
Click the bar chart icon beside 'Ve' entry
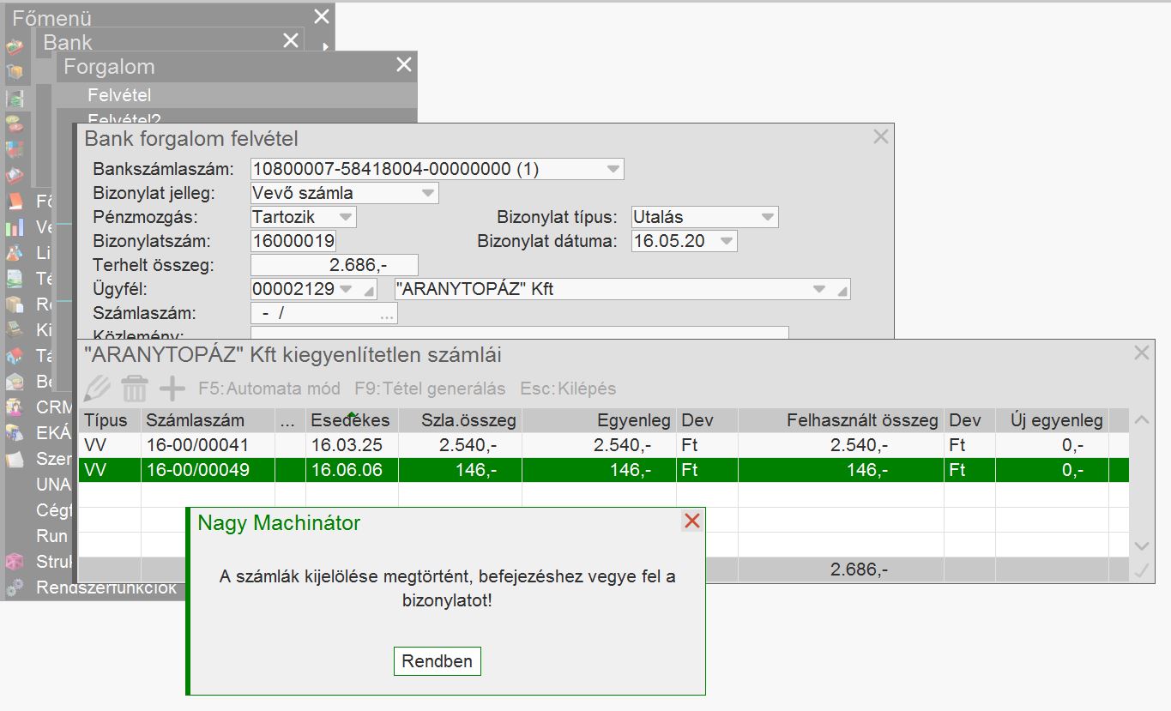(x=15, y=228)
